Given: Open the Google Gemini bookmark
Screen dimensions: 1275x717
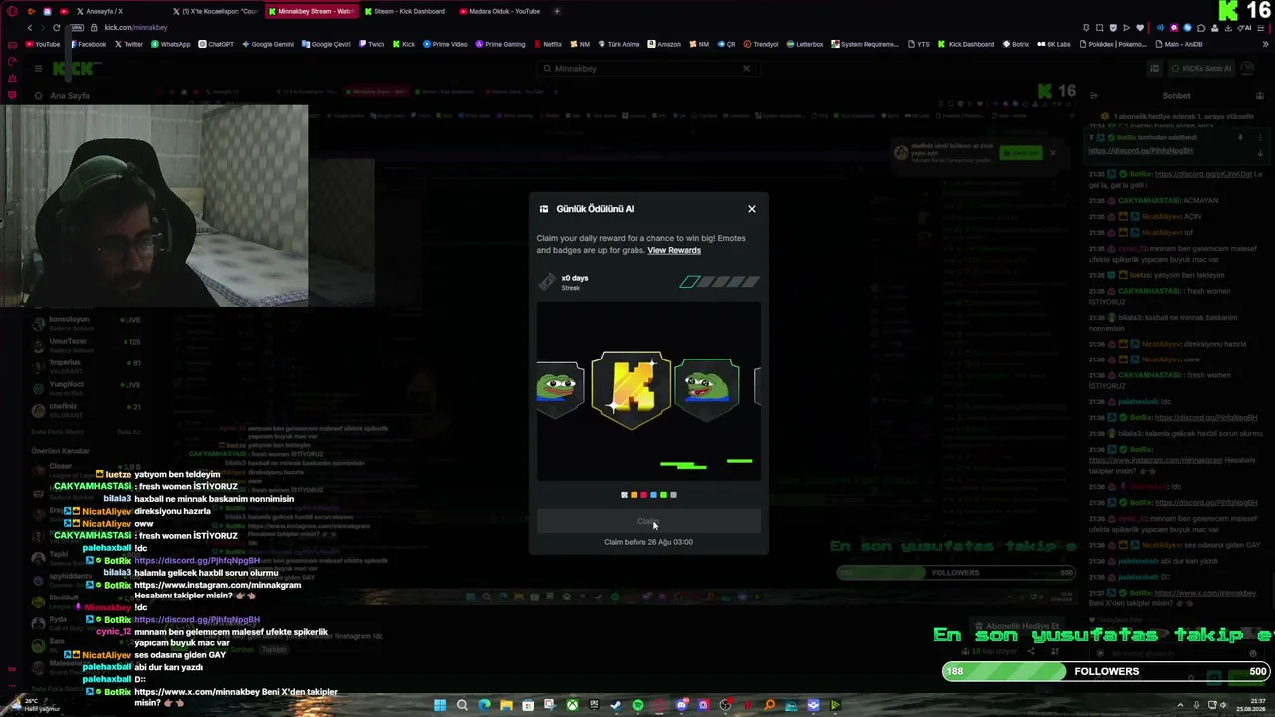Looking at the screenshot, I should click(268, 44).
